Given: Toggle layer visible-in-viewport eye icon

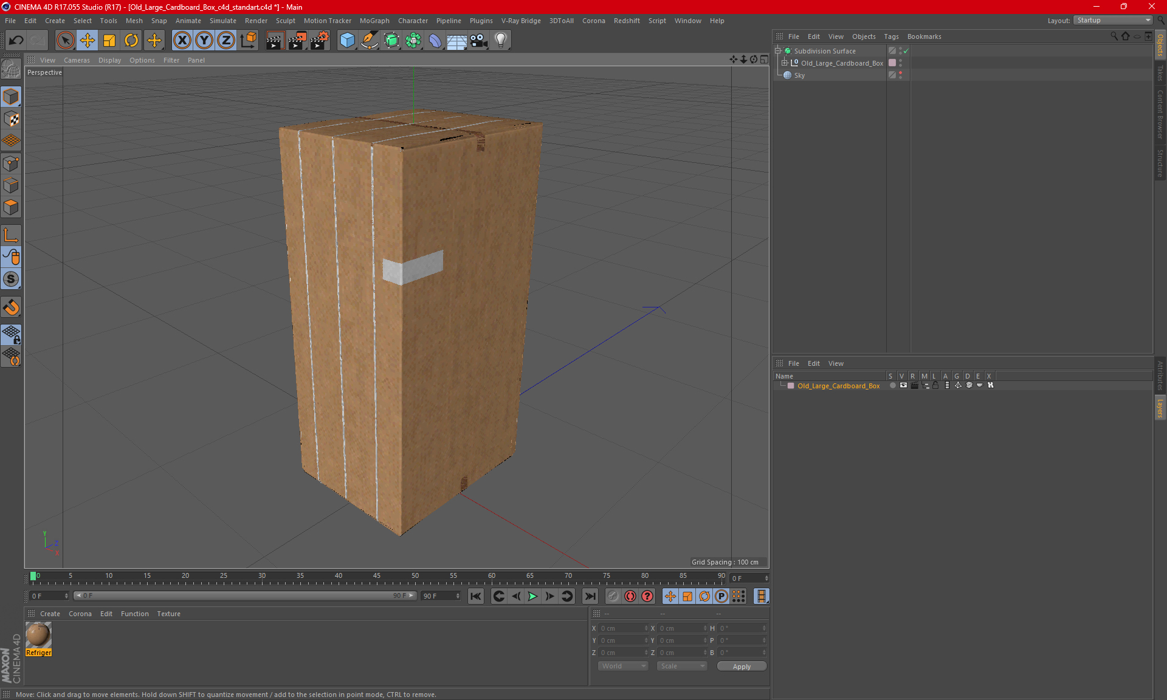Looking at the screenshot, I should point(903,385).
